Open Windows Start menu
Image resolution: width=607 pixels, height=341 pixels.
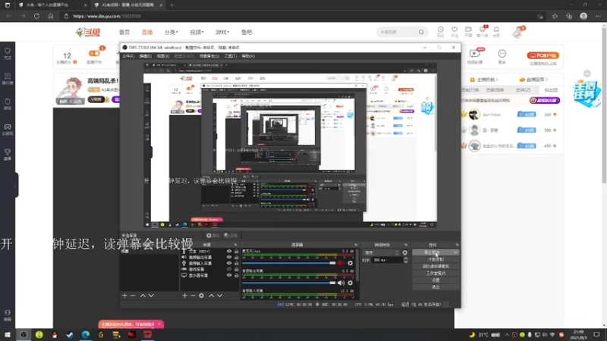(x=8, y=334)
